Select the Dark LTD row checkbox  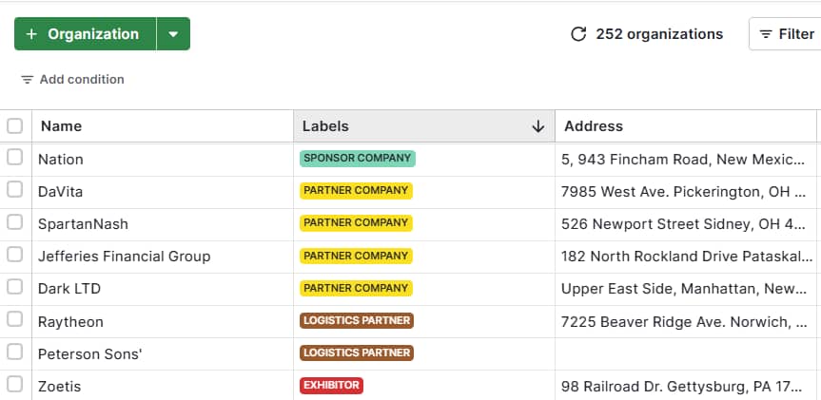(14, 287)
